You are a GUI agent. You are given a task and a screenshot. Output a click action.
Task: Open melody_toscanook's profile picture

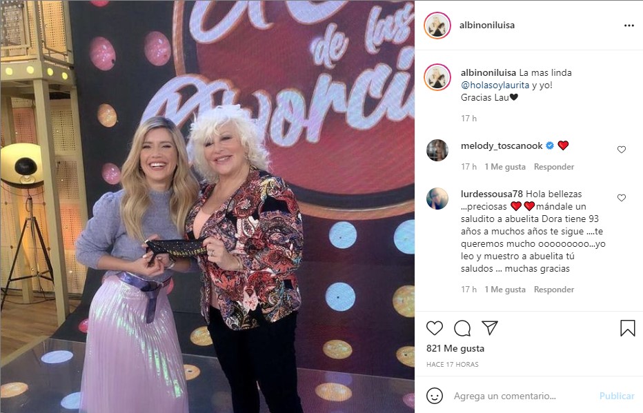tap(437, 150)
